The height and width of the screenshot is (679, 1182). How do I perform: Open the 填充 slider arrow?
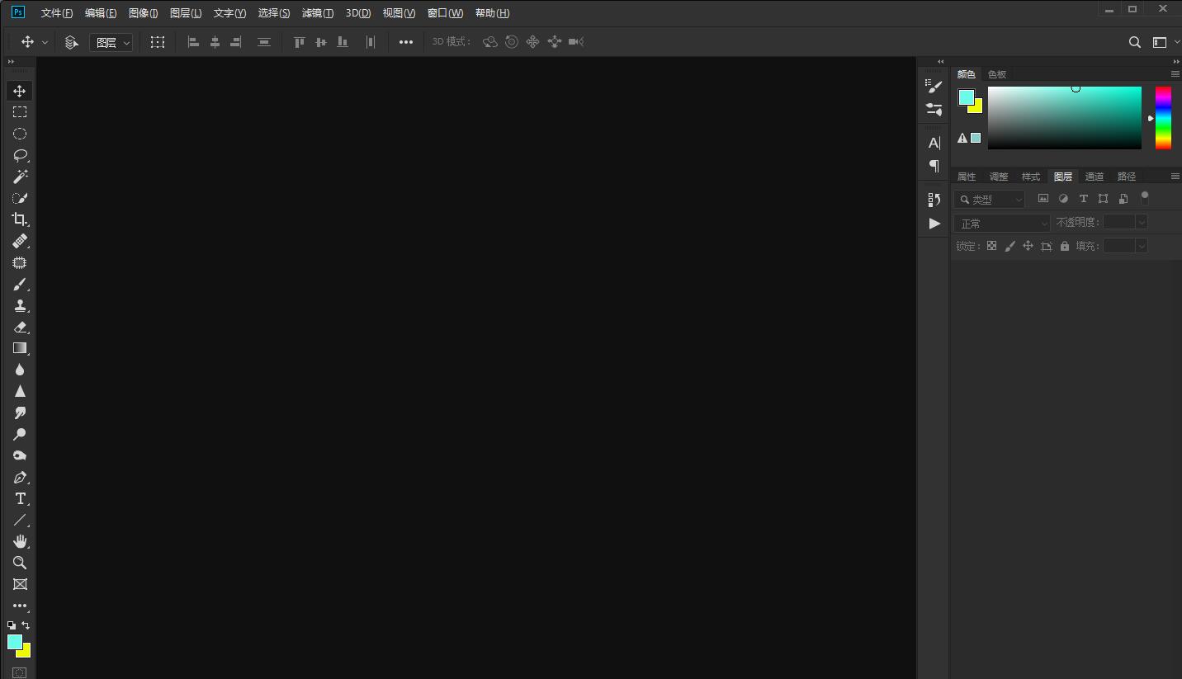[1142, 246]
